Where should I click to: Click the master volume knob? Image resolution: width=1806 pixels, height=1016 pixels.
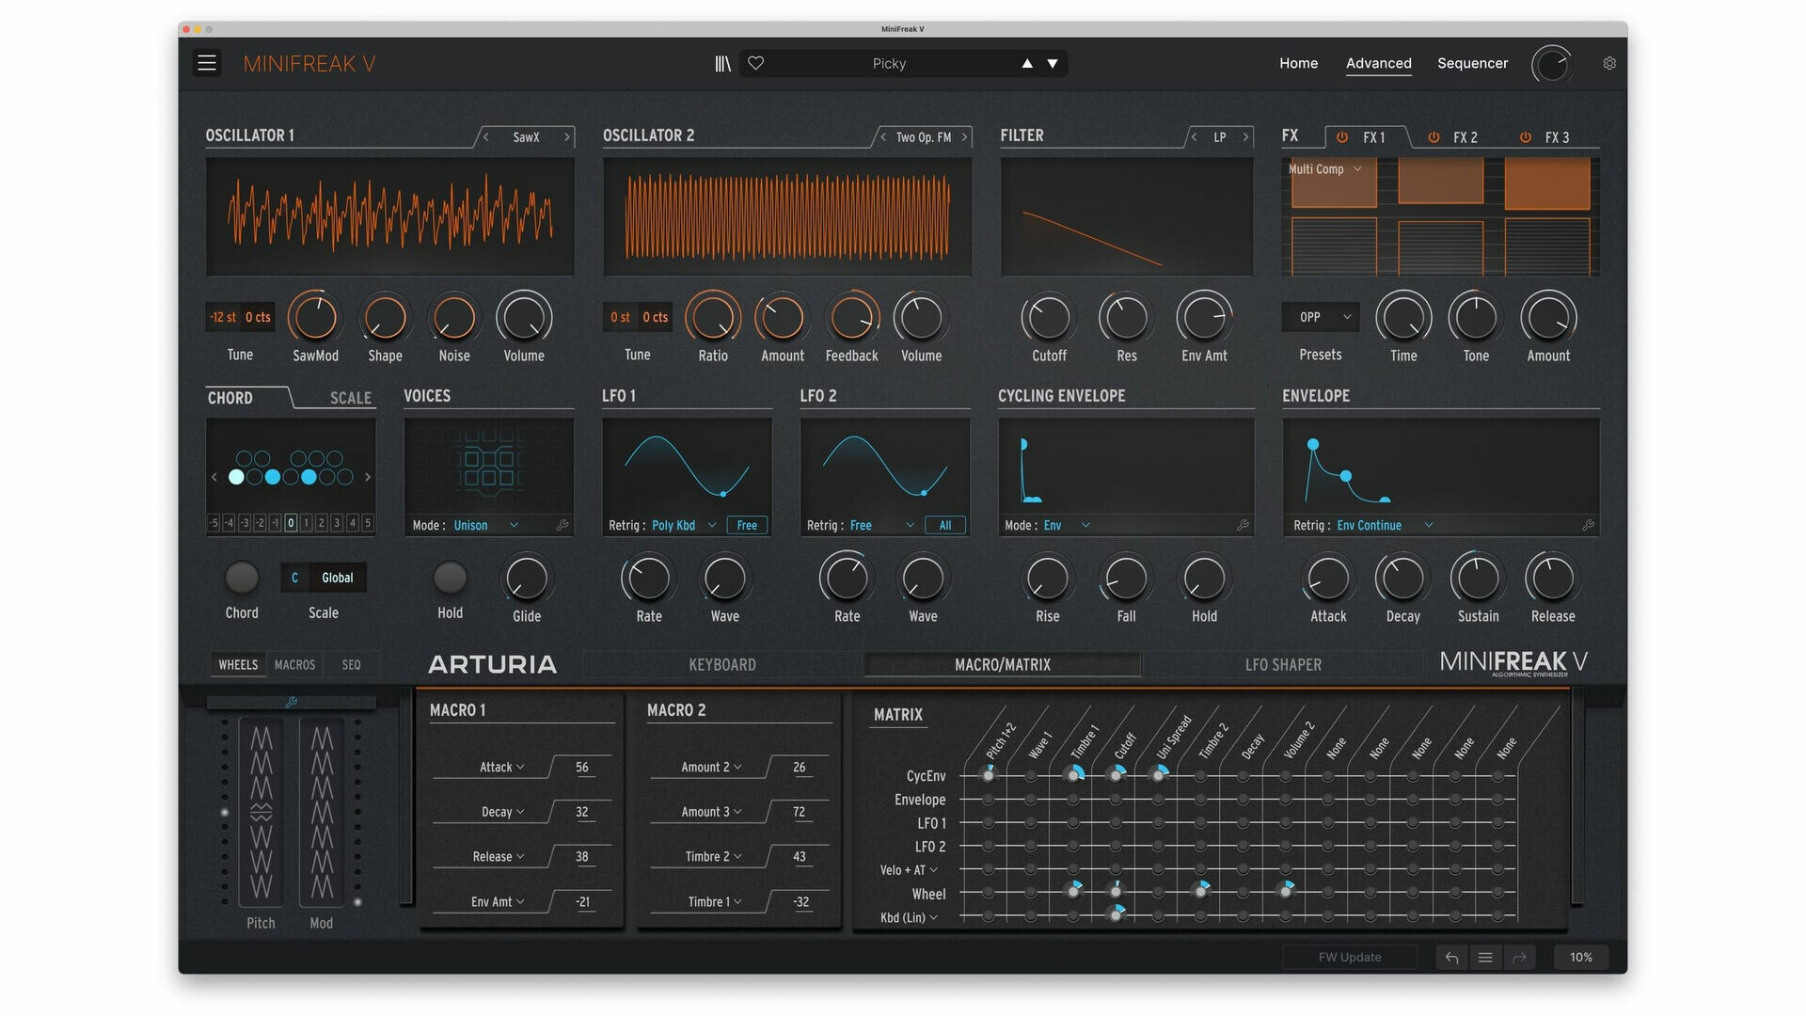(x=1551, y=64)
